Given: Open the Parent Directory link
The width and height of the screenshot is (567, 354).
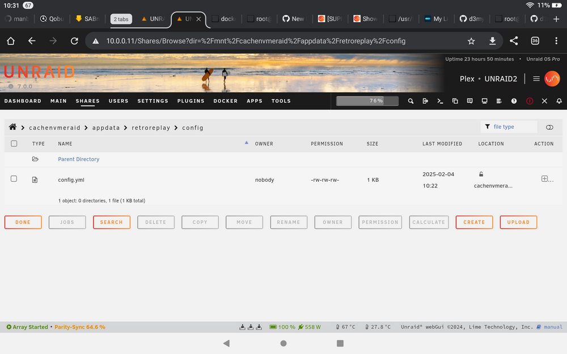Looking at the screenshot, I should click(x=78, y=159).
